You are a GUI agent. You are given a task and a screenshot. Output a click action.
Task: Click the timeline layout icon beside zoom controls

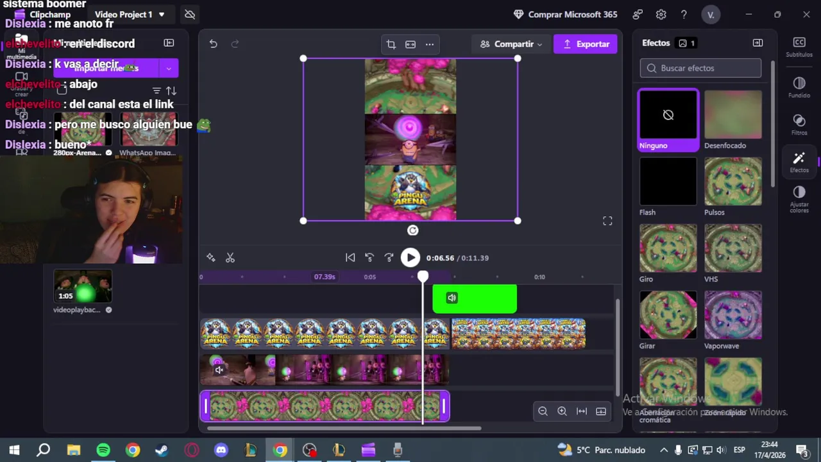(x=601, y=411)
